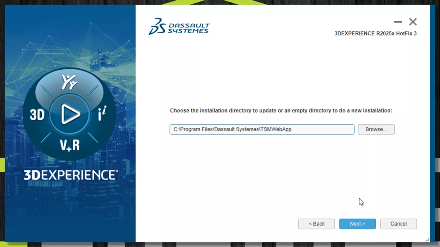Click the 3DEXPERIENCE brand text on left panel
This screenshot has width=440, height=247.
[71, 175]
